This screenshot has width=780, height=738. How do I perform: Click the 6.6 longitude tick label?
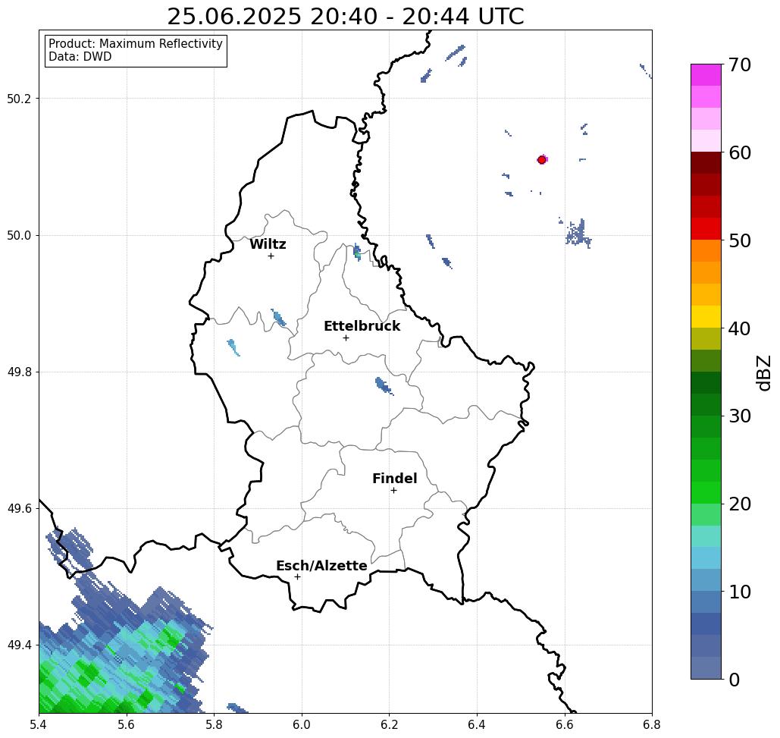coord(564,725)
